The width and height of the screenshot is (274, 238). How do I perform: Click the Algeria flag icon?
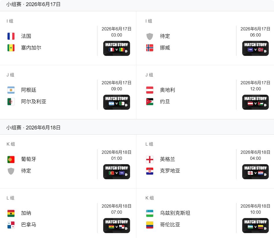(11, 102)
